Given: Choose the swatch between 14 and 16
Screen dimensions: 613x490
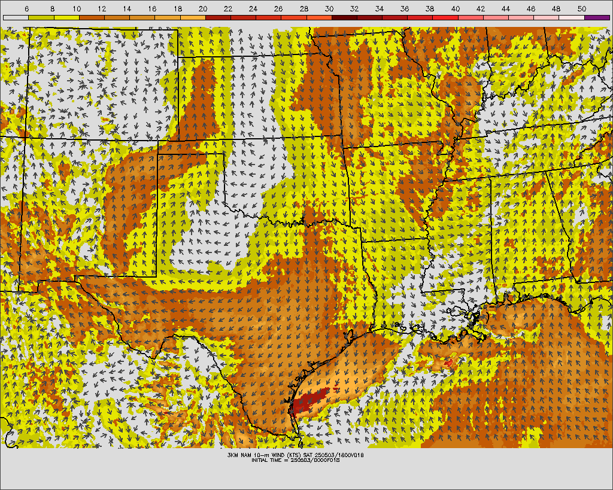Looking at the screenshot, I should click(x=142, y=17).
